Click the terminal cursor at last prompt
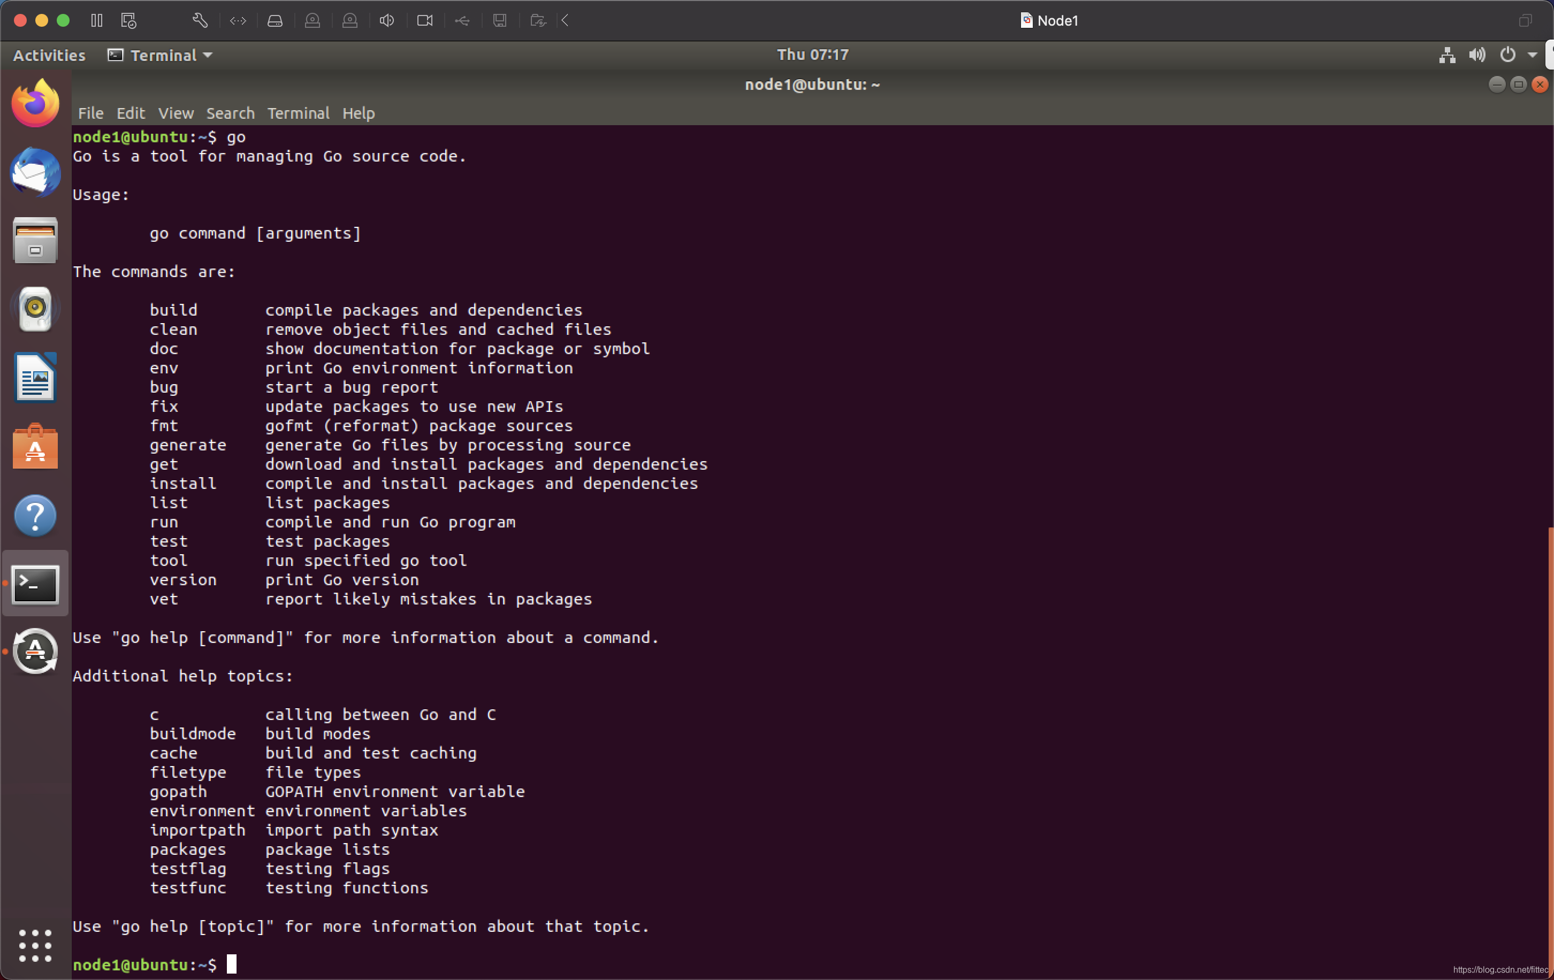The width and height of the screenshot is (1554, 980). (x=232, y=964)
